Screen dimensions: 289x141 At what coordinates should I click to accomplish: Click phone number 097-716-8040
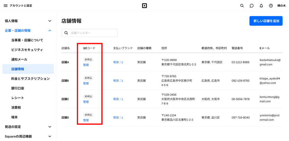click(x=240, y=117)
